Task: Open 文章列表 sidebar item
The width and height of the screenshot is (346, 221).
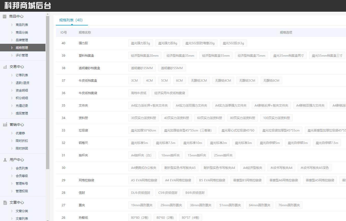Action: [22, 219]
